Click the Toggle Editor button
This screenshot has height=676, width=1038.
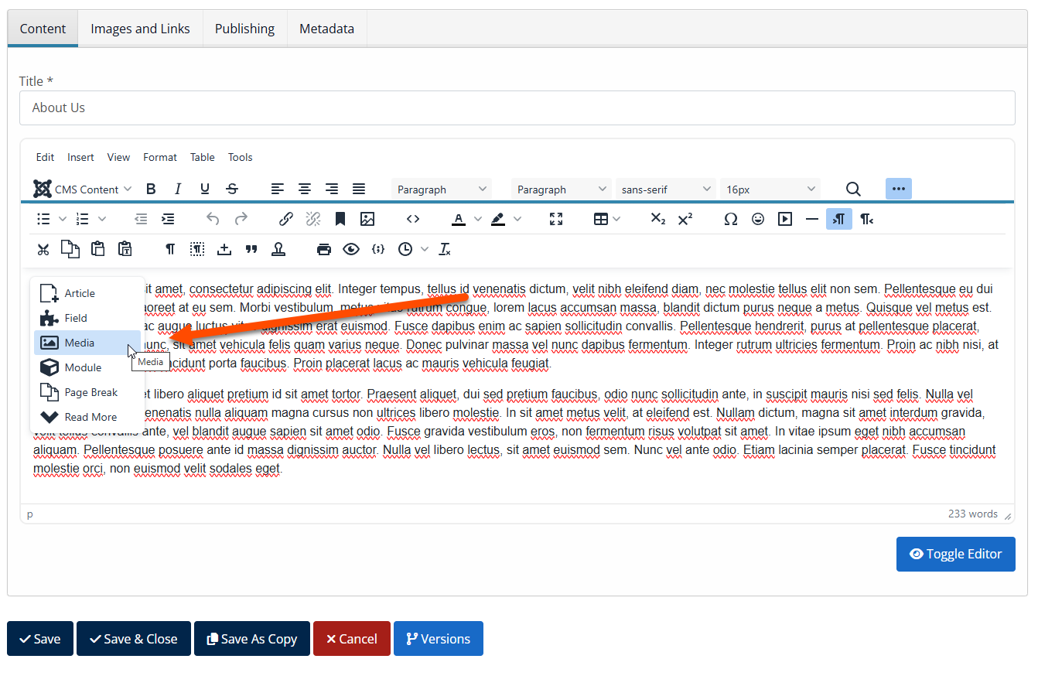(x=955, y=554)
